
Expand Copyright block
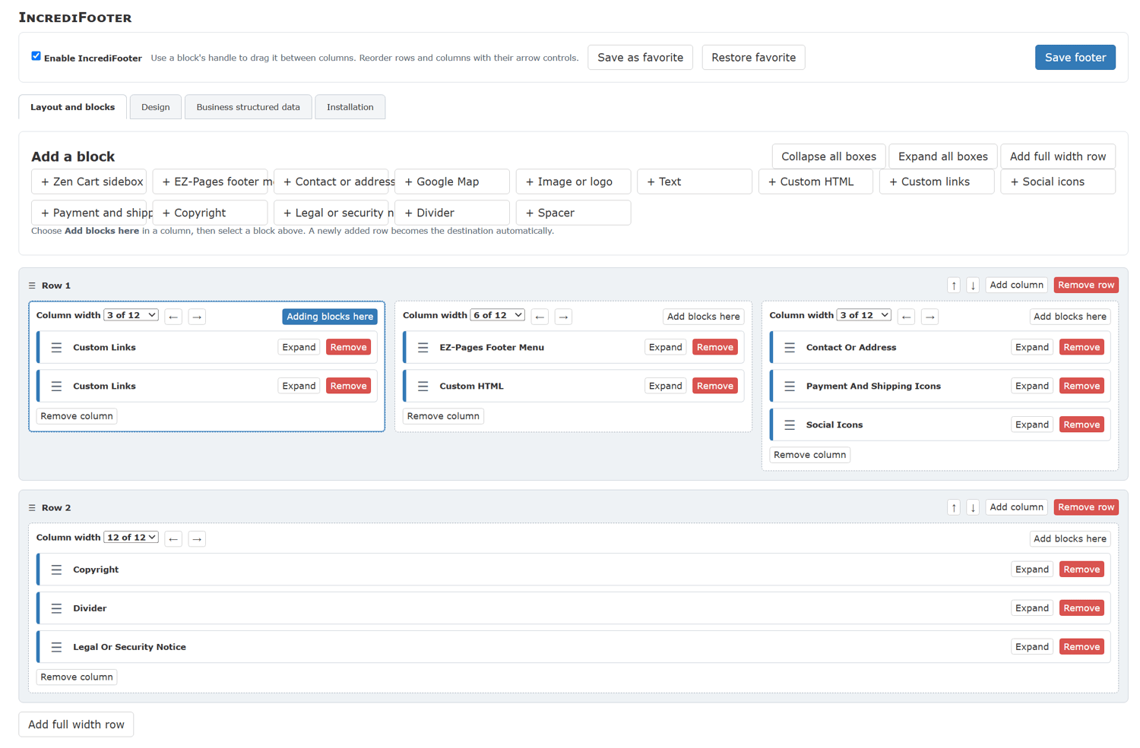click(1031, 570)
